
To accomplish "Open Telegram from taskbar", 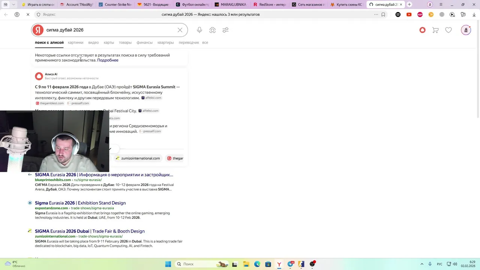I will point(290,264).
